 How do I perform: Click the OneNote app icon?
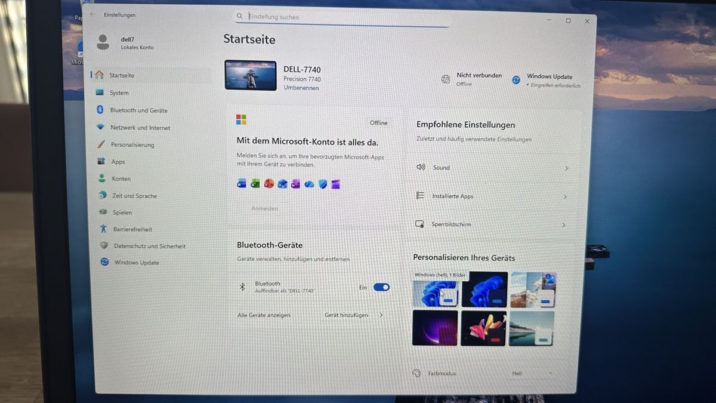click(x=295, y=184)
